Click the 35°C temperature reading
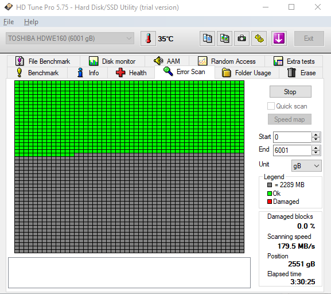 coord(166,39)
